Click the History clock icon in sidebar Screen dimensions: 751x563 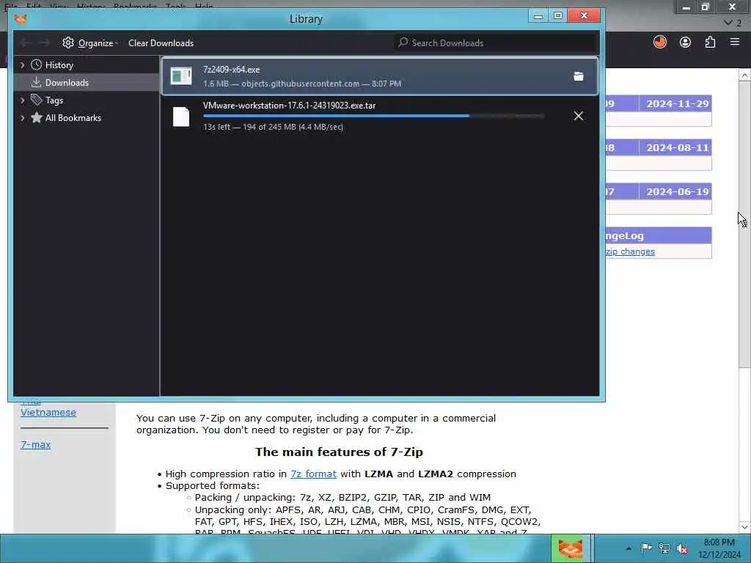coord(36,65)
